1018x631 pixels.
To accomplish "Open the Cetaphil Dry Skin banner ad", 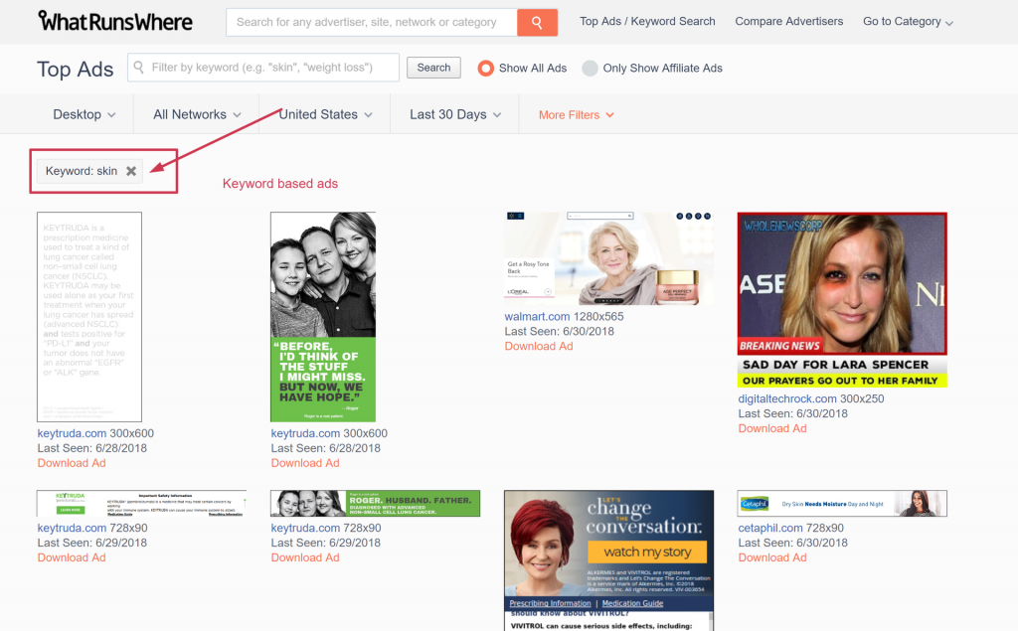I will [842, 504].
